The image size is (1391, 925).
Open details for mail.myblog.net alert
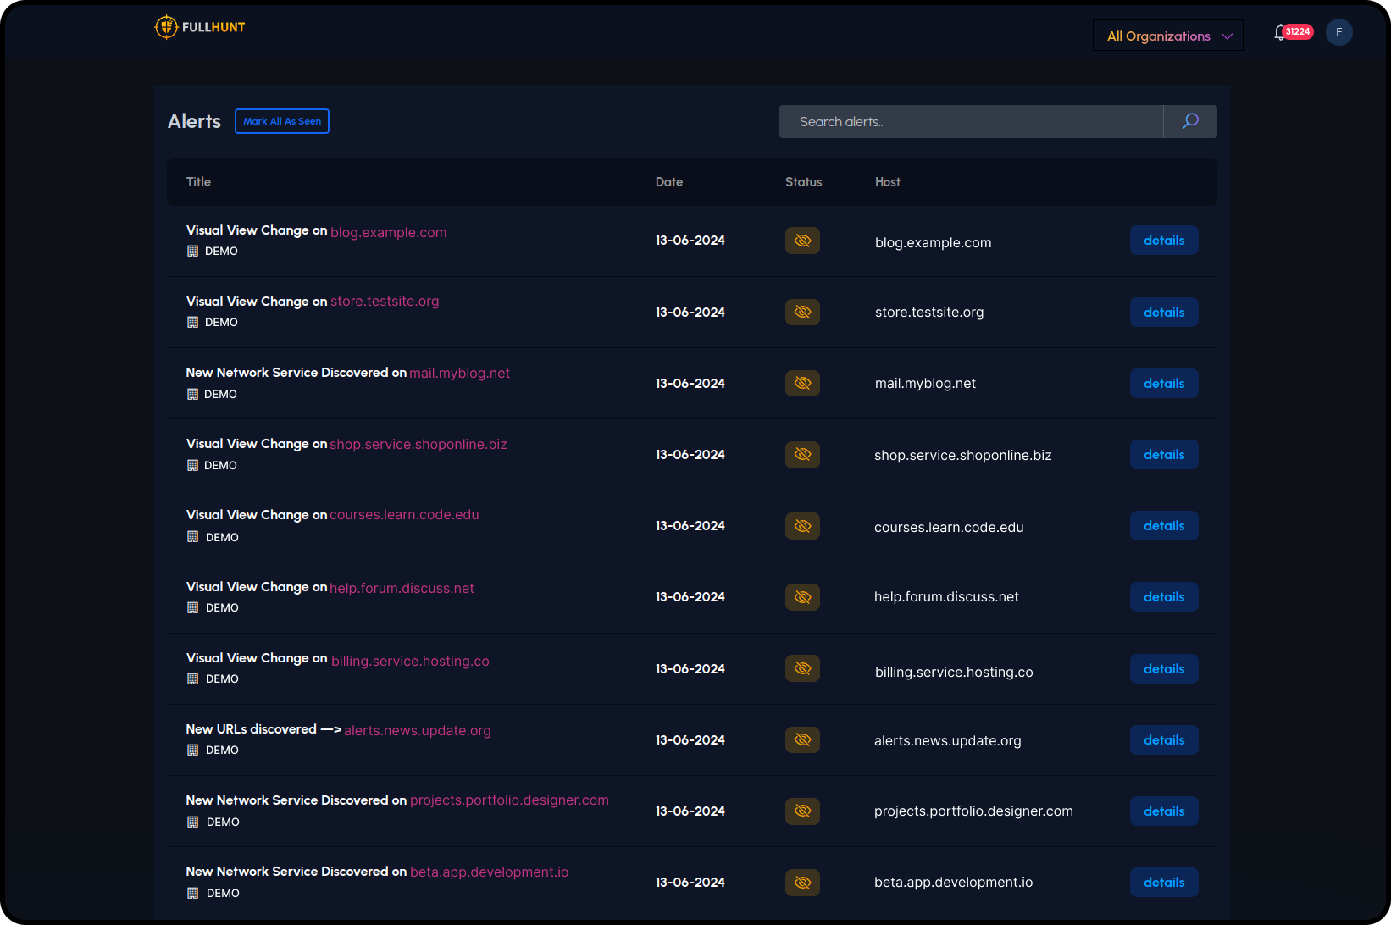click(1164, 384)
